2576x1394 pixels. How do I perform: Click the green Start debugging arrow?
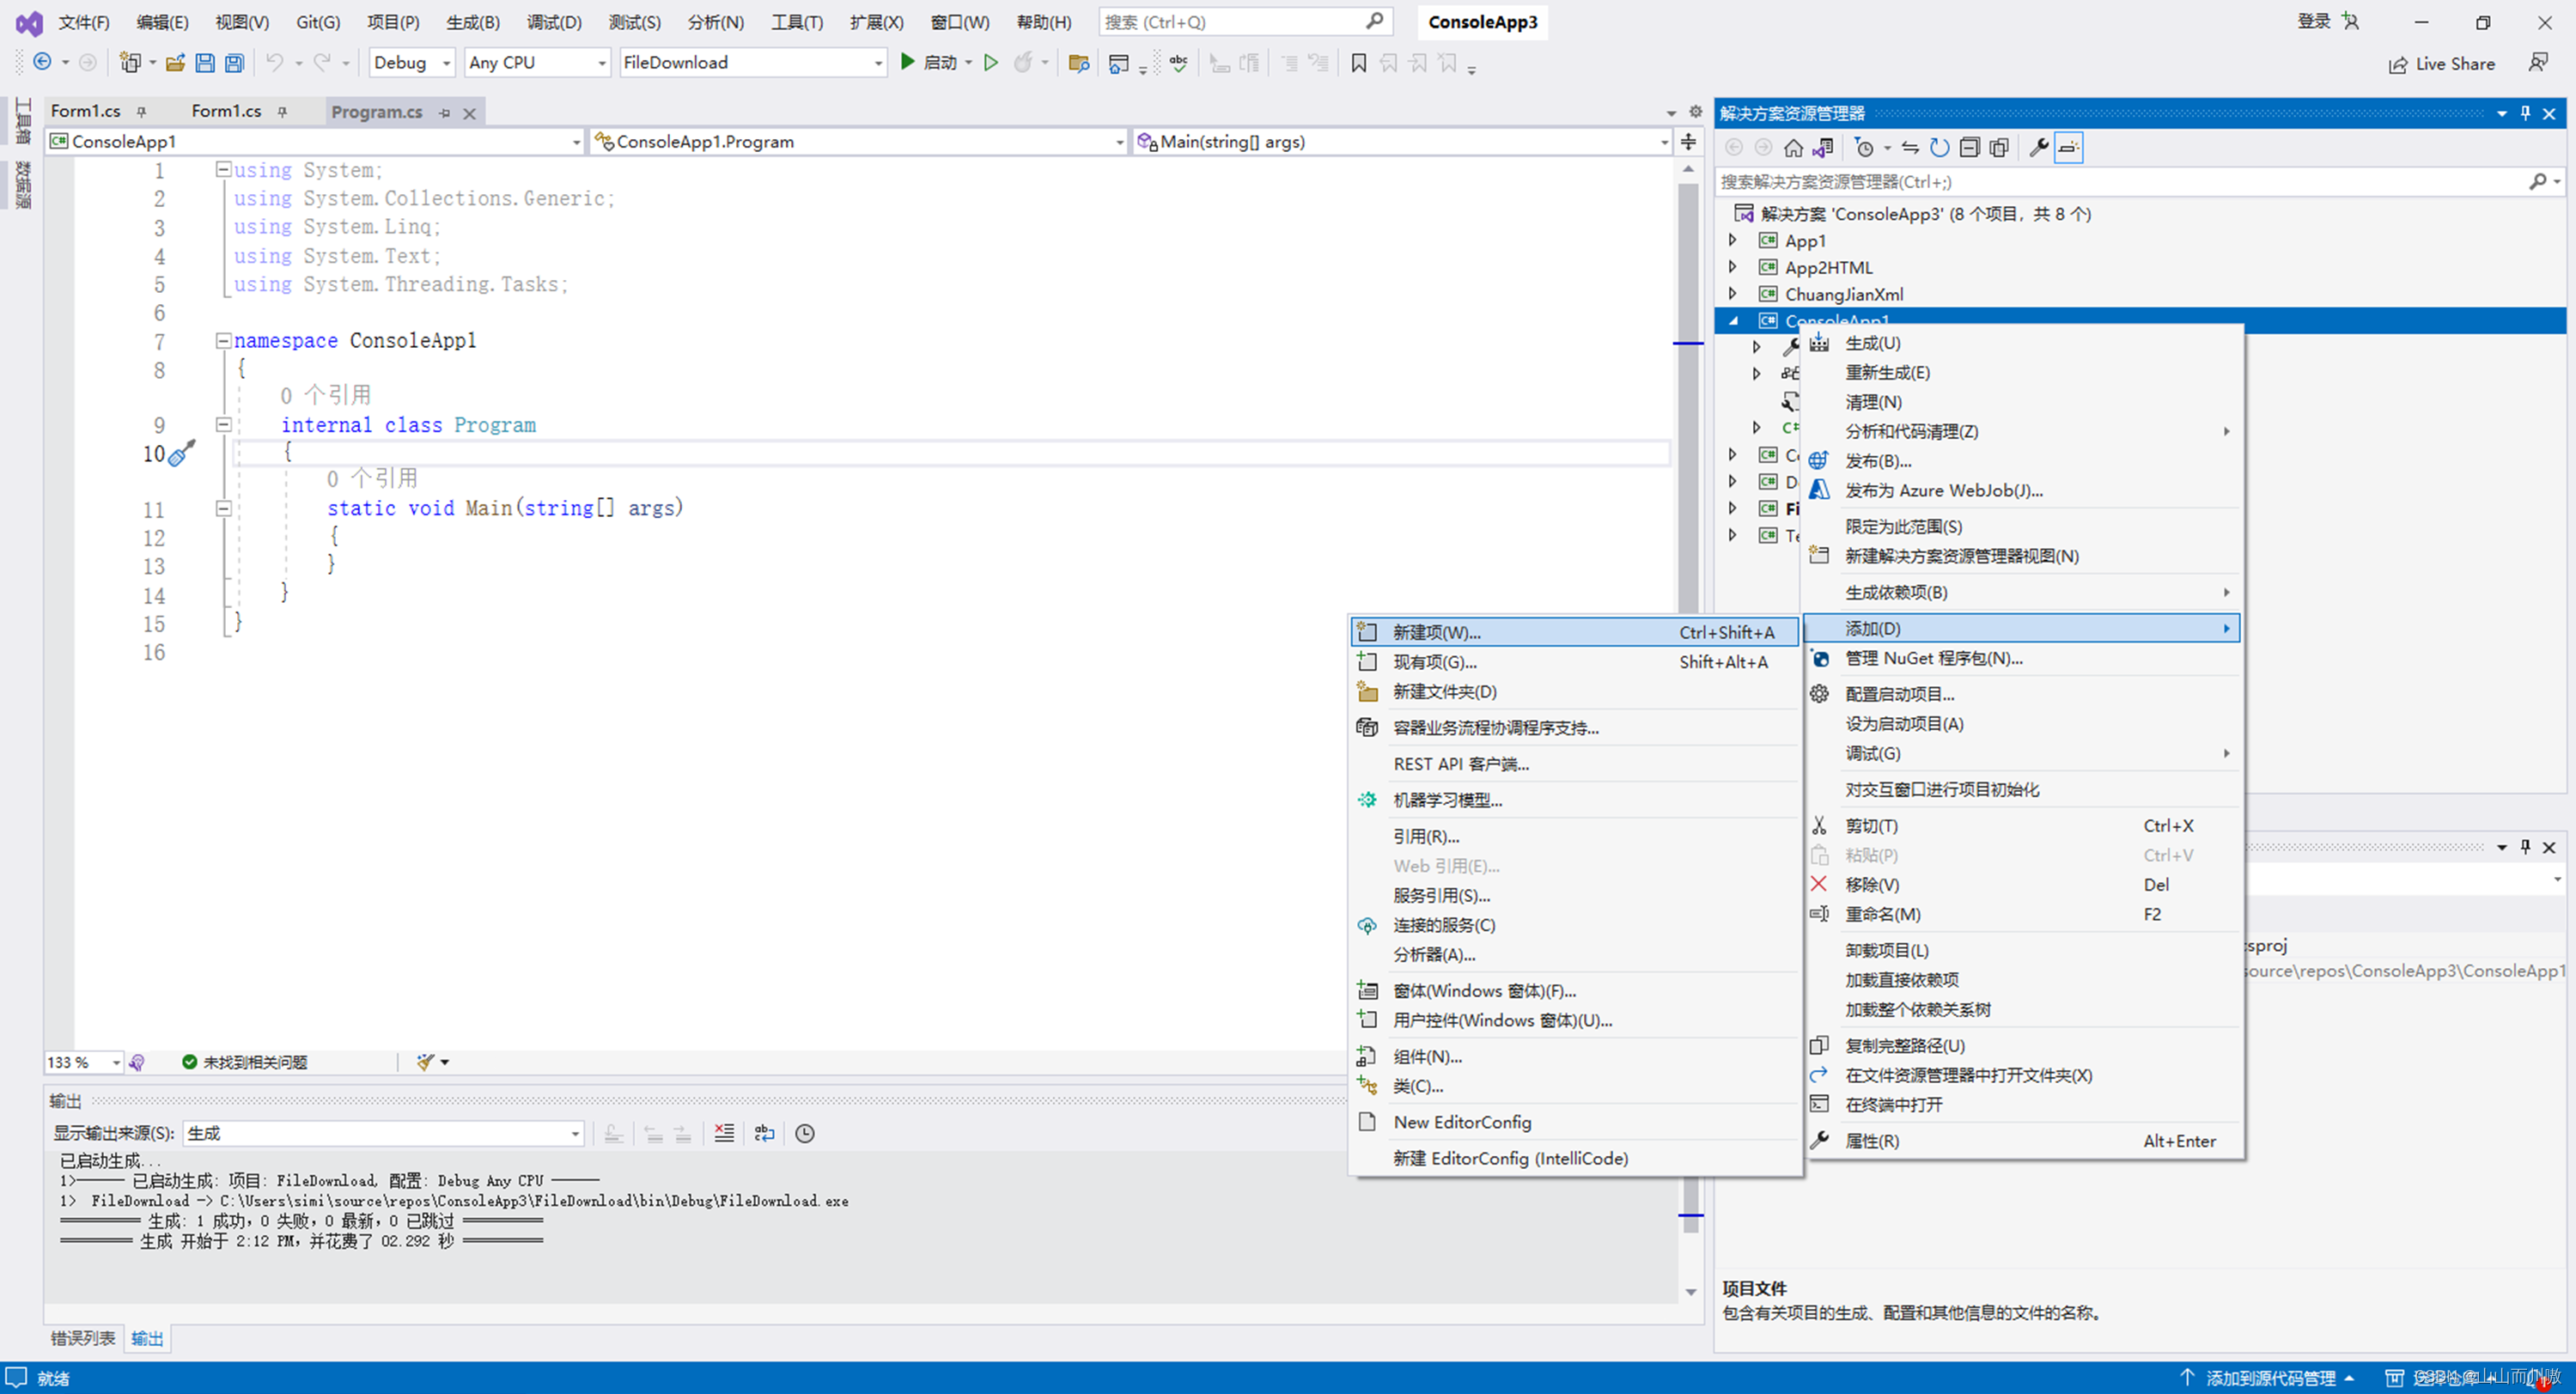tap(907, 62)
